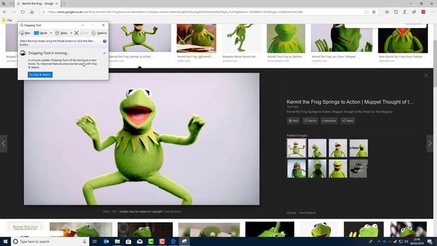Open File Explorer from the taskbar
Screen dimensions: 437x246
tap(117, 241)
